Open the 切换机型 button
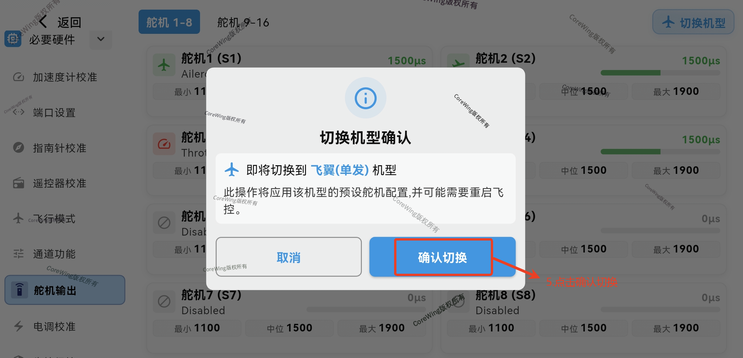This screenshot has height=358, width=743. pyautogui.click(x=693, y=22)
